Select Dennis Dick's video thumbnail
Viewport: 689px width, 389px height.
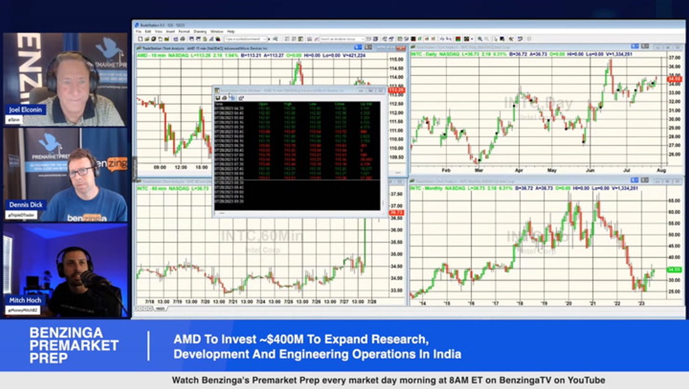(65, 175)
